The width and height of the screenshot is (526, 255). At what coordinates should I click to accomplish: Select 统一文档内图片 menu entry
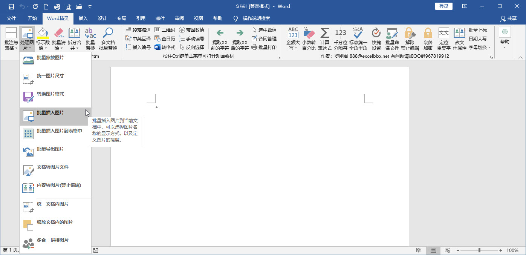coord(55,207)
